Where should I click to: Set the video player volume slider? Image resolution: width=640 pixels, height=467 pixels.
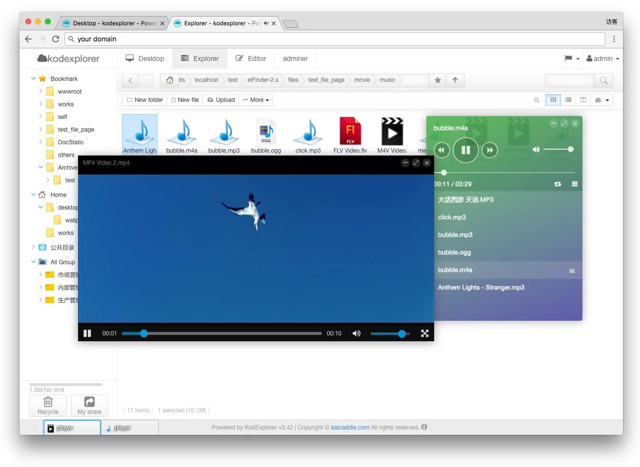(390, 333)
